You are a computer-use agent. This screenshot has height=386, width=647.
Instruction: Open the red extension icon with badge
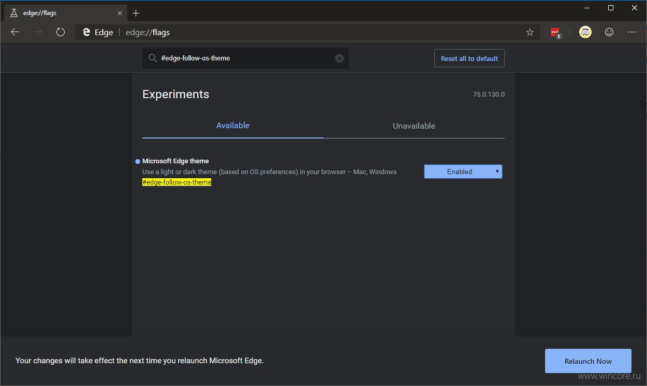pos(556,33)
